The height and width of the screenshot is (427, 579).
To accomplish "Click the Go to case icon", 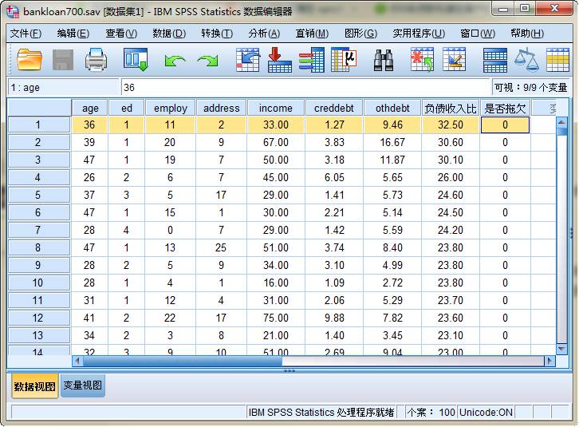I will (x=247, y=60).
